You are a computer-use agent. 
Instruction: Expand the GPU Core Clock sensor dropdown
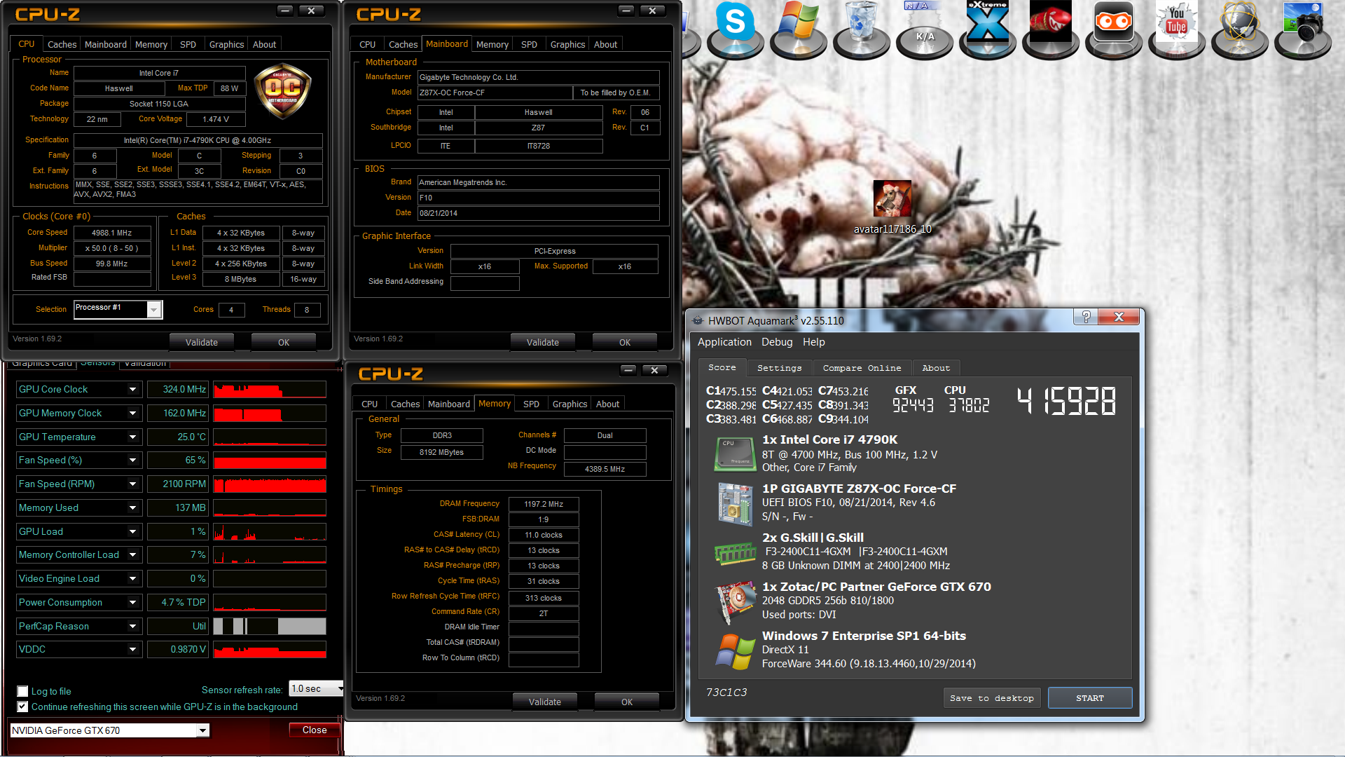pos(132,390)
